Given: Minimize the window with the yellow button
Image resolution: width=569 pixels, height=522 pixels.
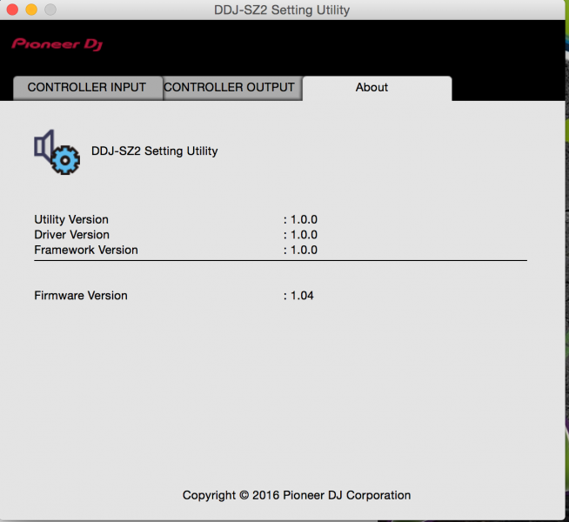Looking at the screenshot, I should (31, 10).
